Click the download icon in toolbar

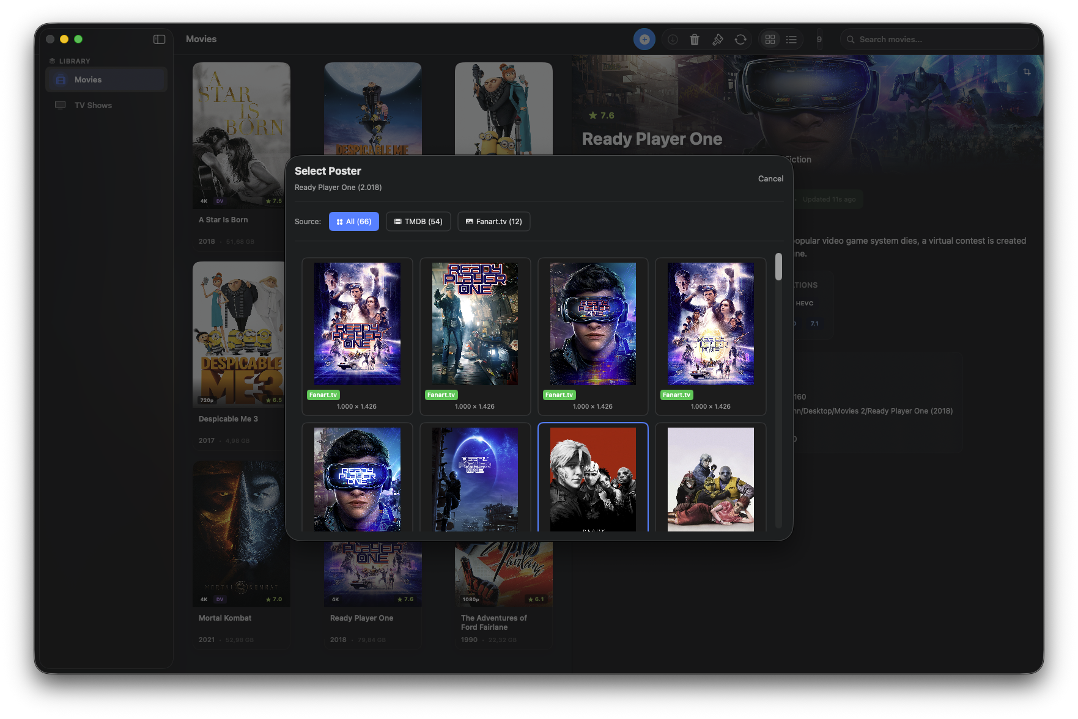coord(673,40)
